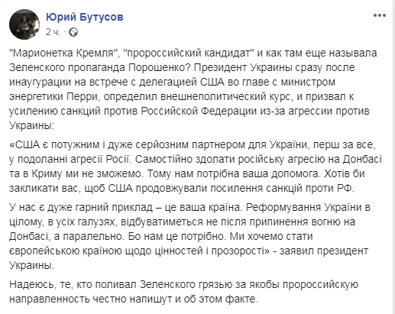Click the word "Марионетка Кремля" in first line
Viewport: 395px width, 314px height.
[x=64, y=53]
